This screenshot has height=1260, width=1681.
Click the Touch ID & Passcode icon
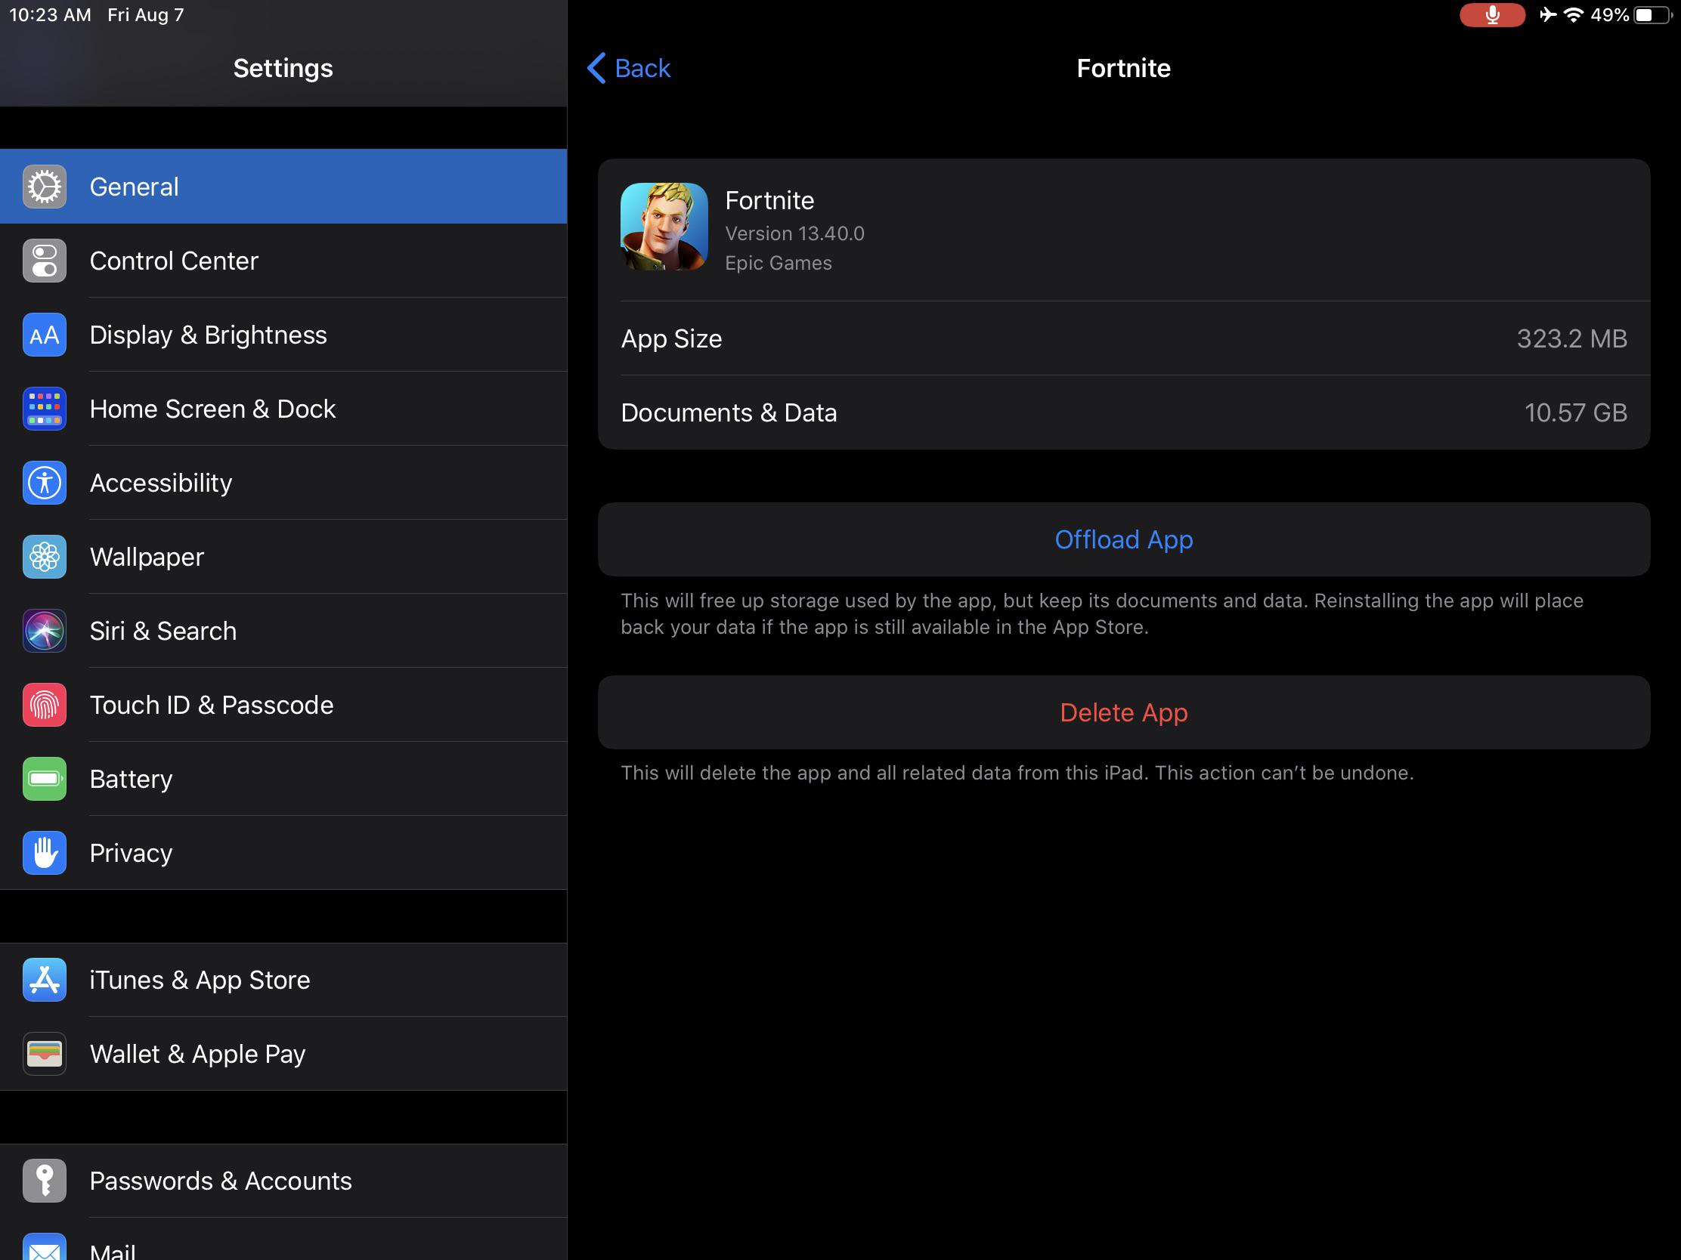[44, 704]
